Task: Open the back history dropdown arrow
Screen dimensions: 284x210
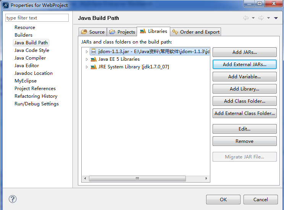Action: (x=253, y=18)
